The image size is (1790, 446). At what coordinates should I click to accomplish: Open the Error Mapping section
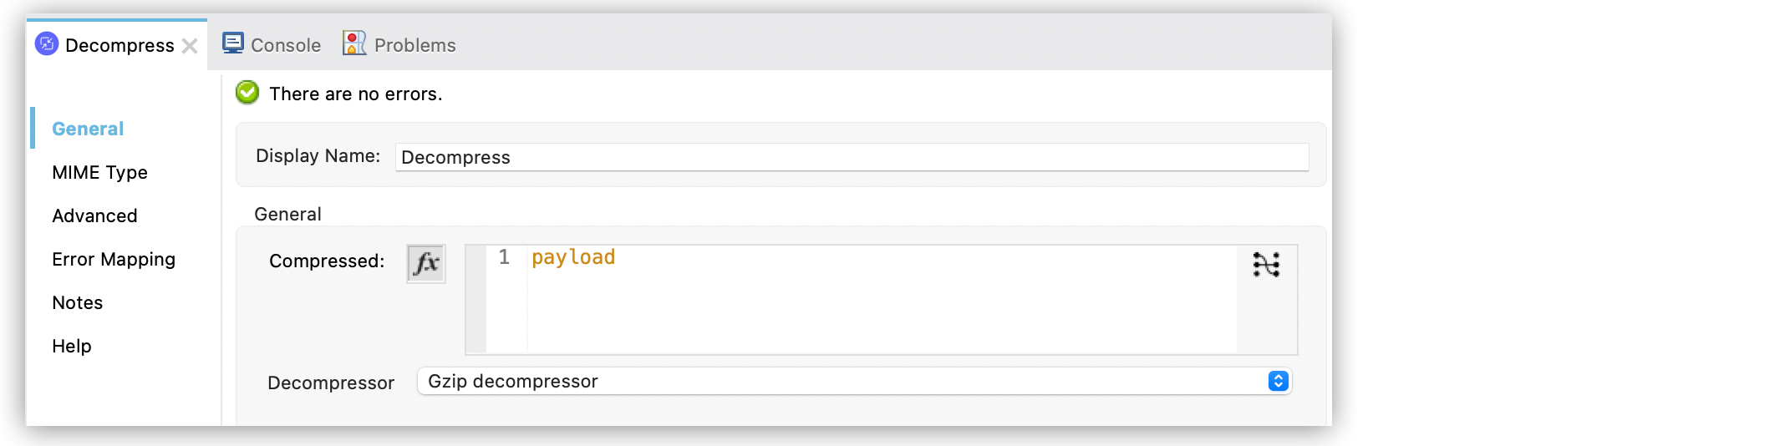(114, 259)
